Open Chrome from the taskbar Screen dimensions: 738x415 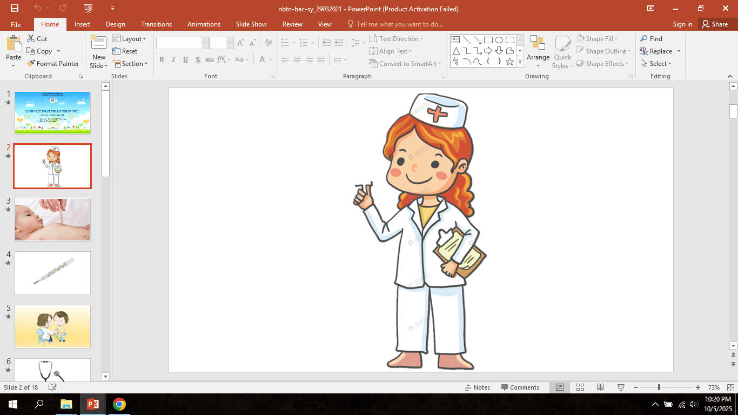coord(119,404)
